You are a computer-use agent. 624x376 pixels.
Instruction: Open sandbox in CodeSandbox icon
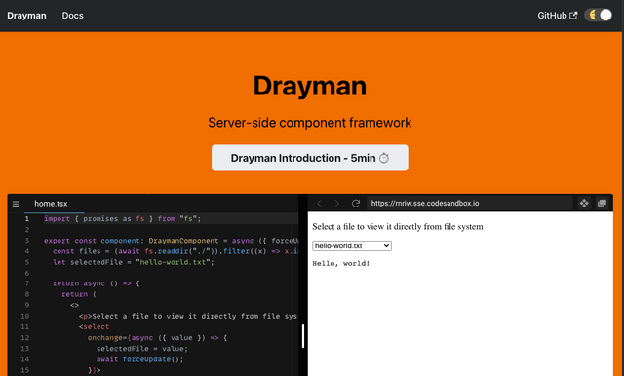click(x=584, y=204)
